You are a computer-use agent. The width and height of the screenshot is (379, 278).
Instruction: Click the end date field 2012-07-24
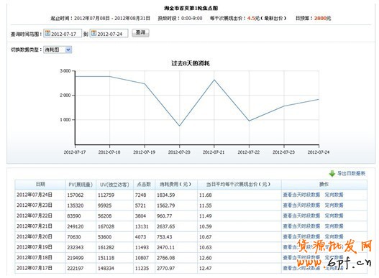pos(109,33)
